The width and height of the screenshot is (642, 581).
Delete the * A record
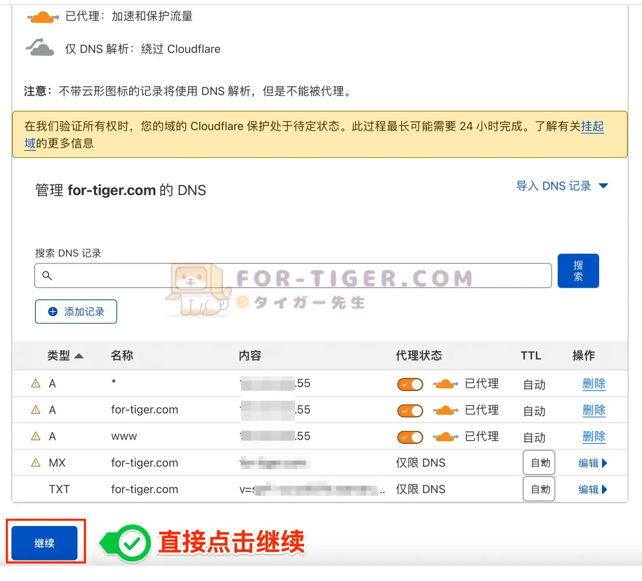point(594,384)
